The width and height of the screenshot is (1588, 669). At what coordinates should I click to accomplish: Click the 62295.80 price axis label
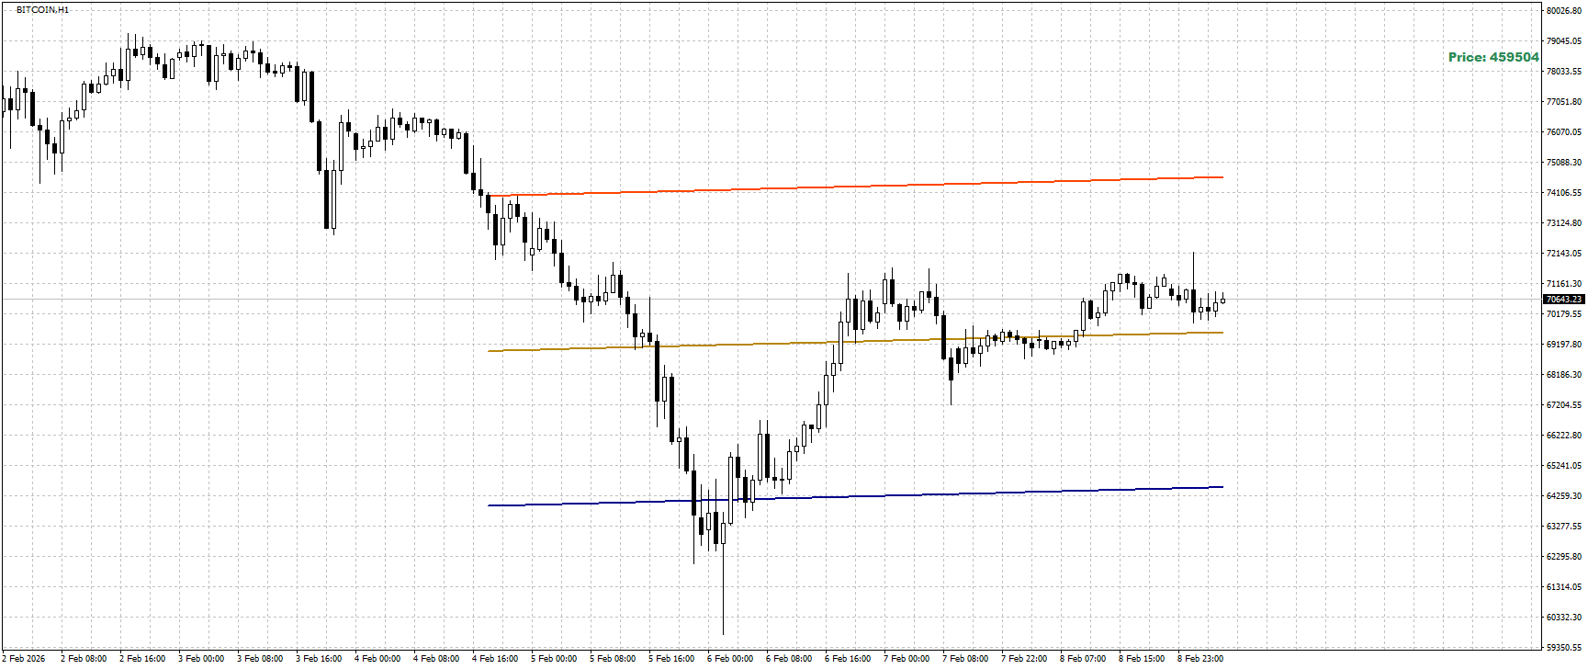coord(1563,557)
